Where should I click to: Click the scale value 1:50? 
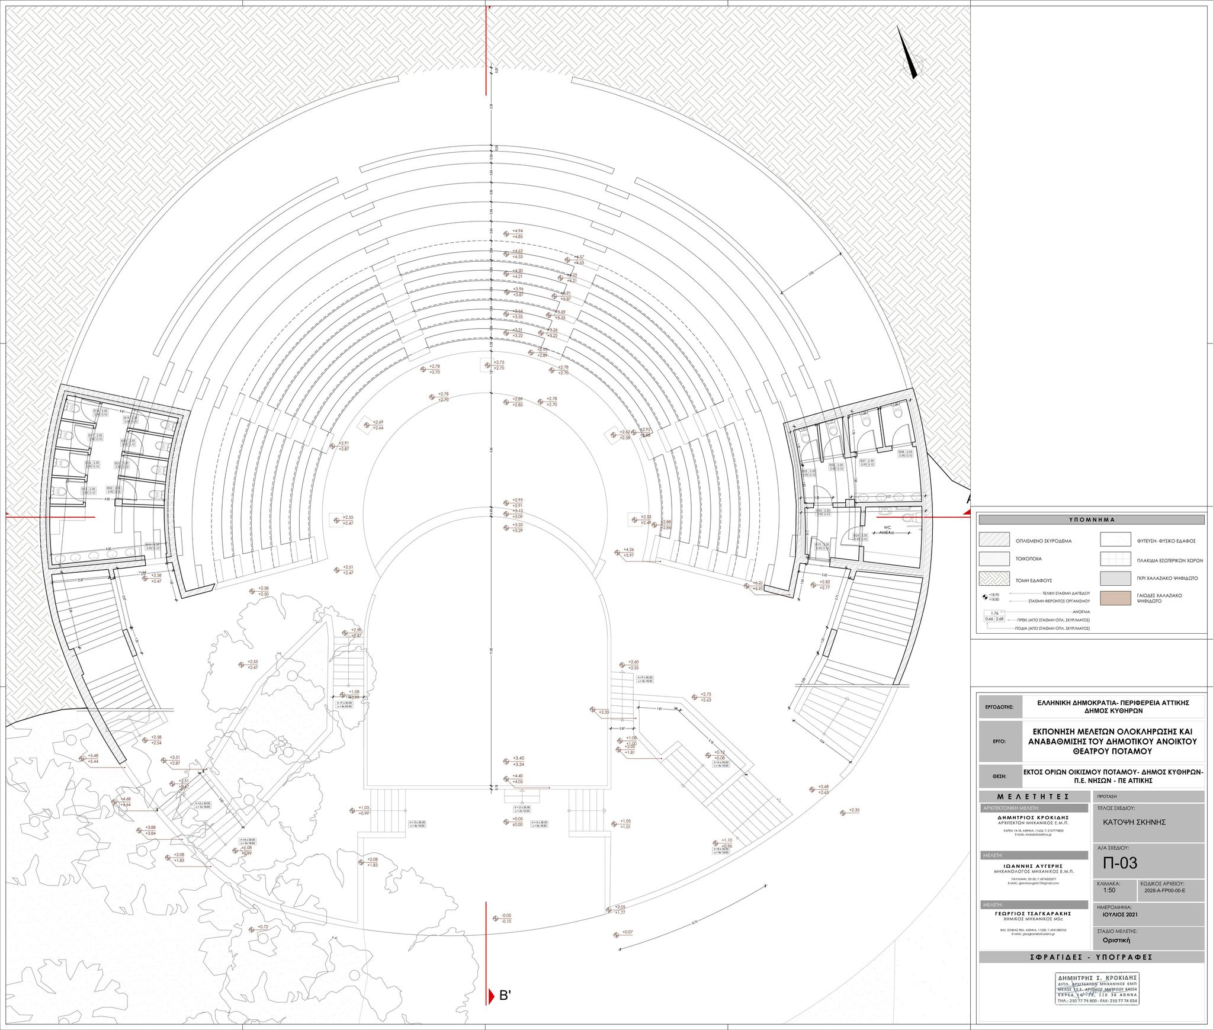tap(1109, 890)
